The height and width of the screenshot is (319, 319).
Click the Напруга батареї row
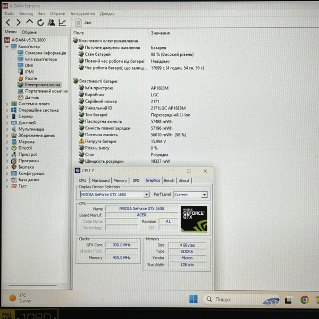(x=122, y=141)
